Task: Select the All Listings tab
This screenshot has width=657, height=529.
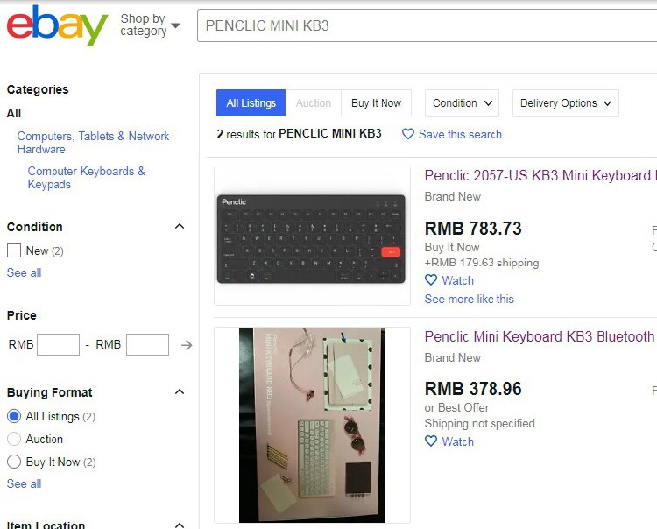Action: (x=251, y=103)
